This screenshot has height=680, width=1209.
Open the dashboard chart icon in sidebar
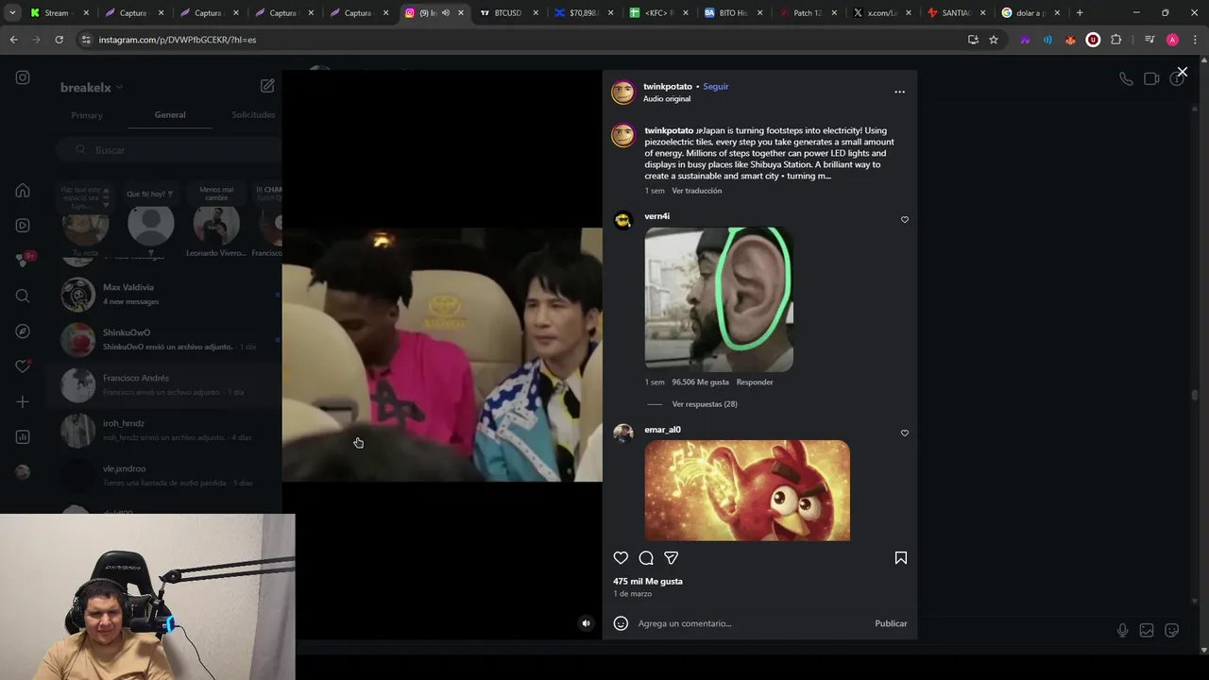tap(23, 436)
